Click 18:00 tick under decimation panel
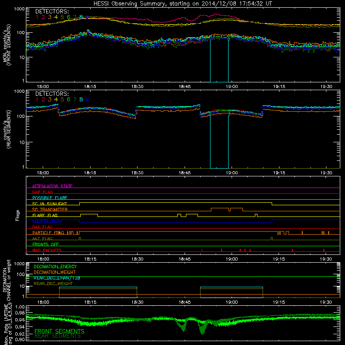 point(43,302)
